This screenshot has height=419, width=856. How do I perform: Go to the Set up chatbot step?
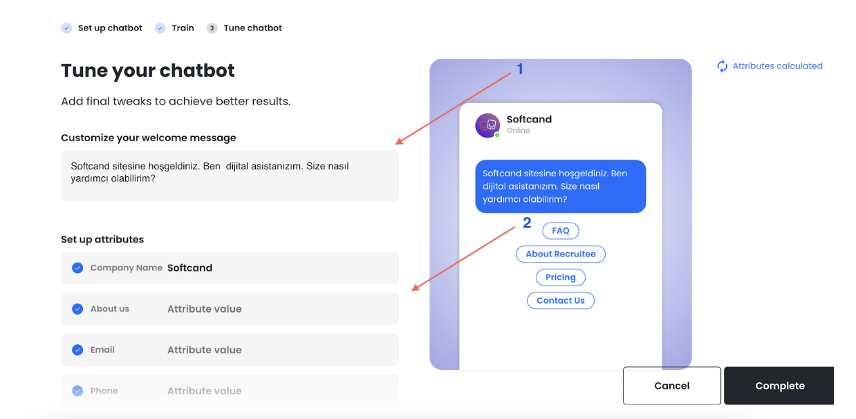[110, 28]
